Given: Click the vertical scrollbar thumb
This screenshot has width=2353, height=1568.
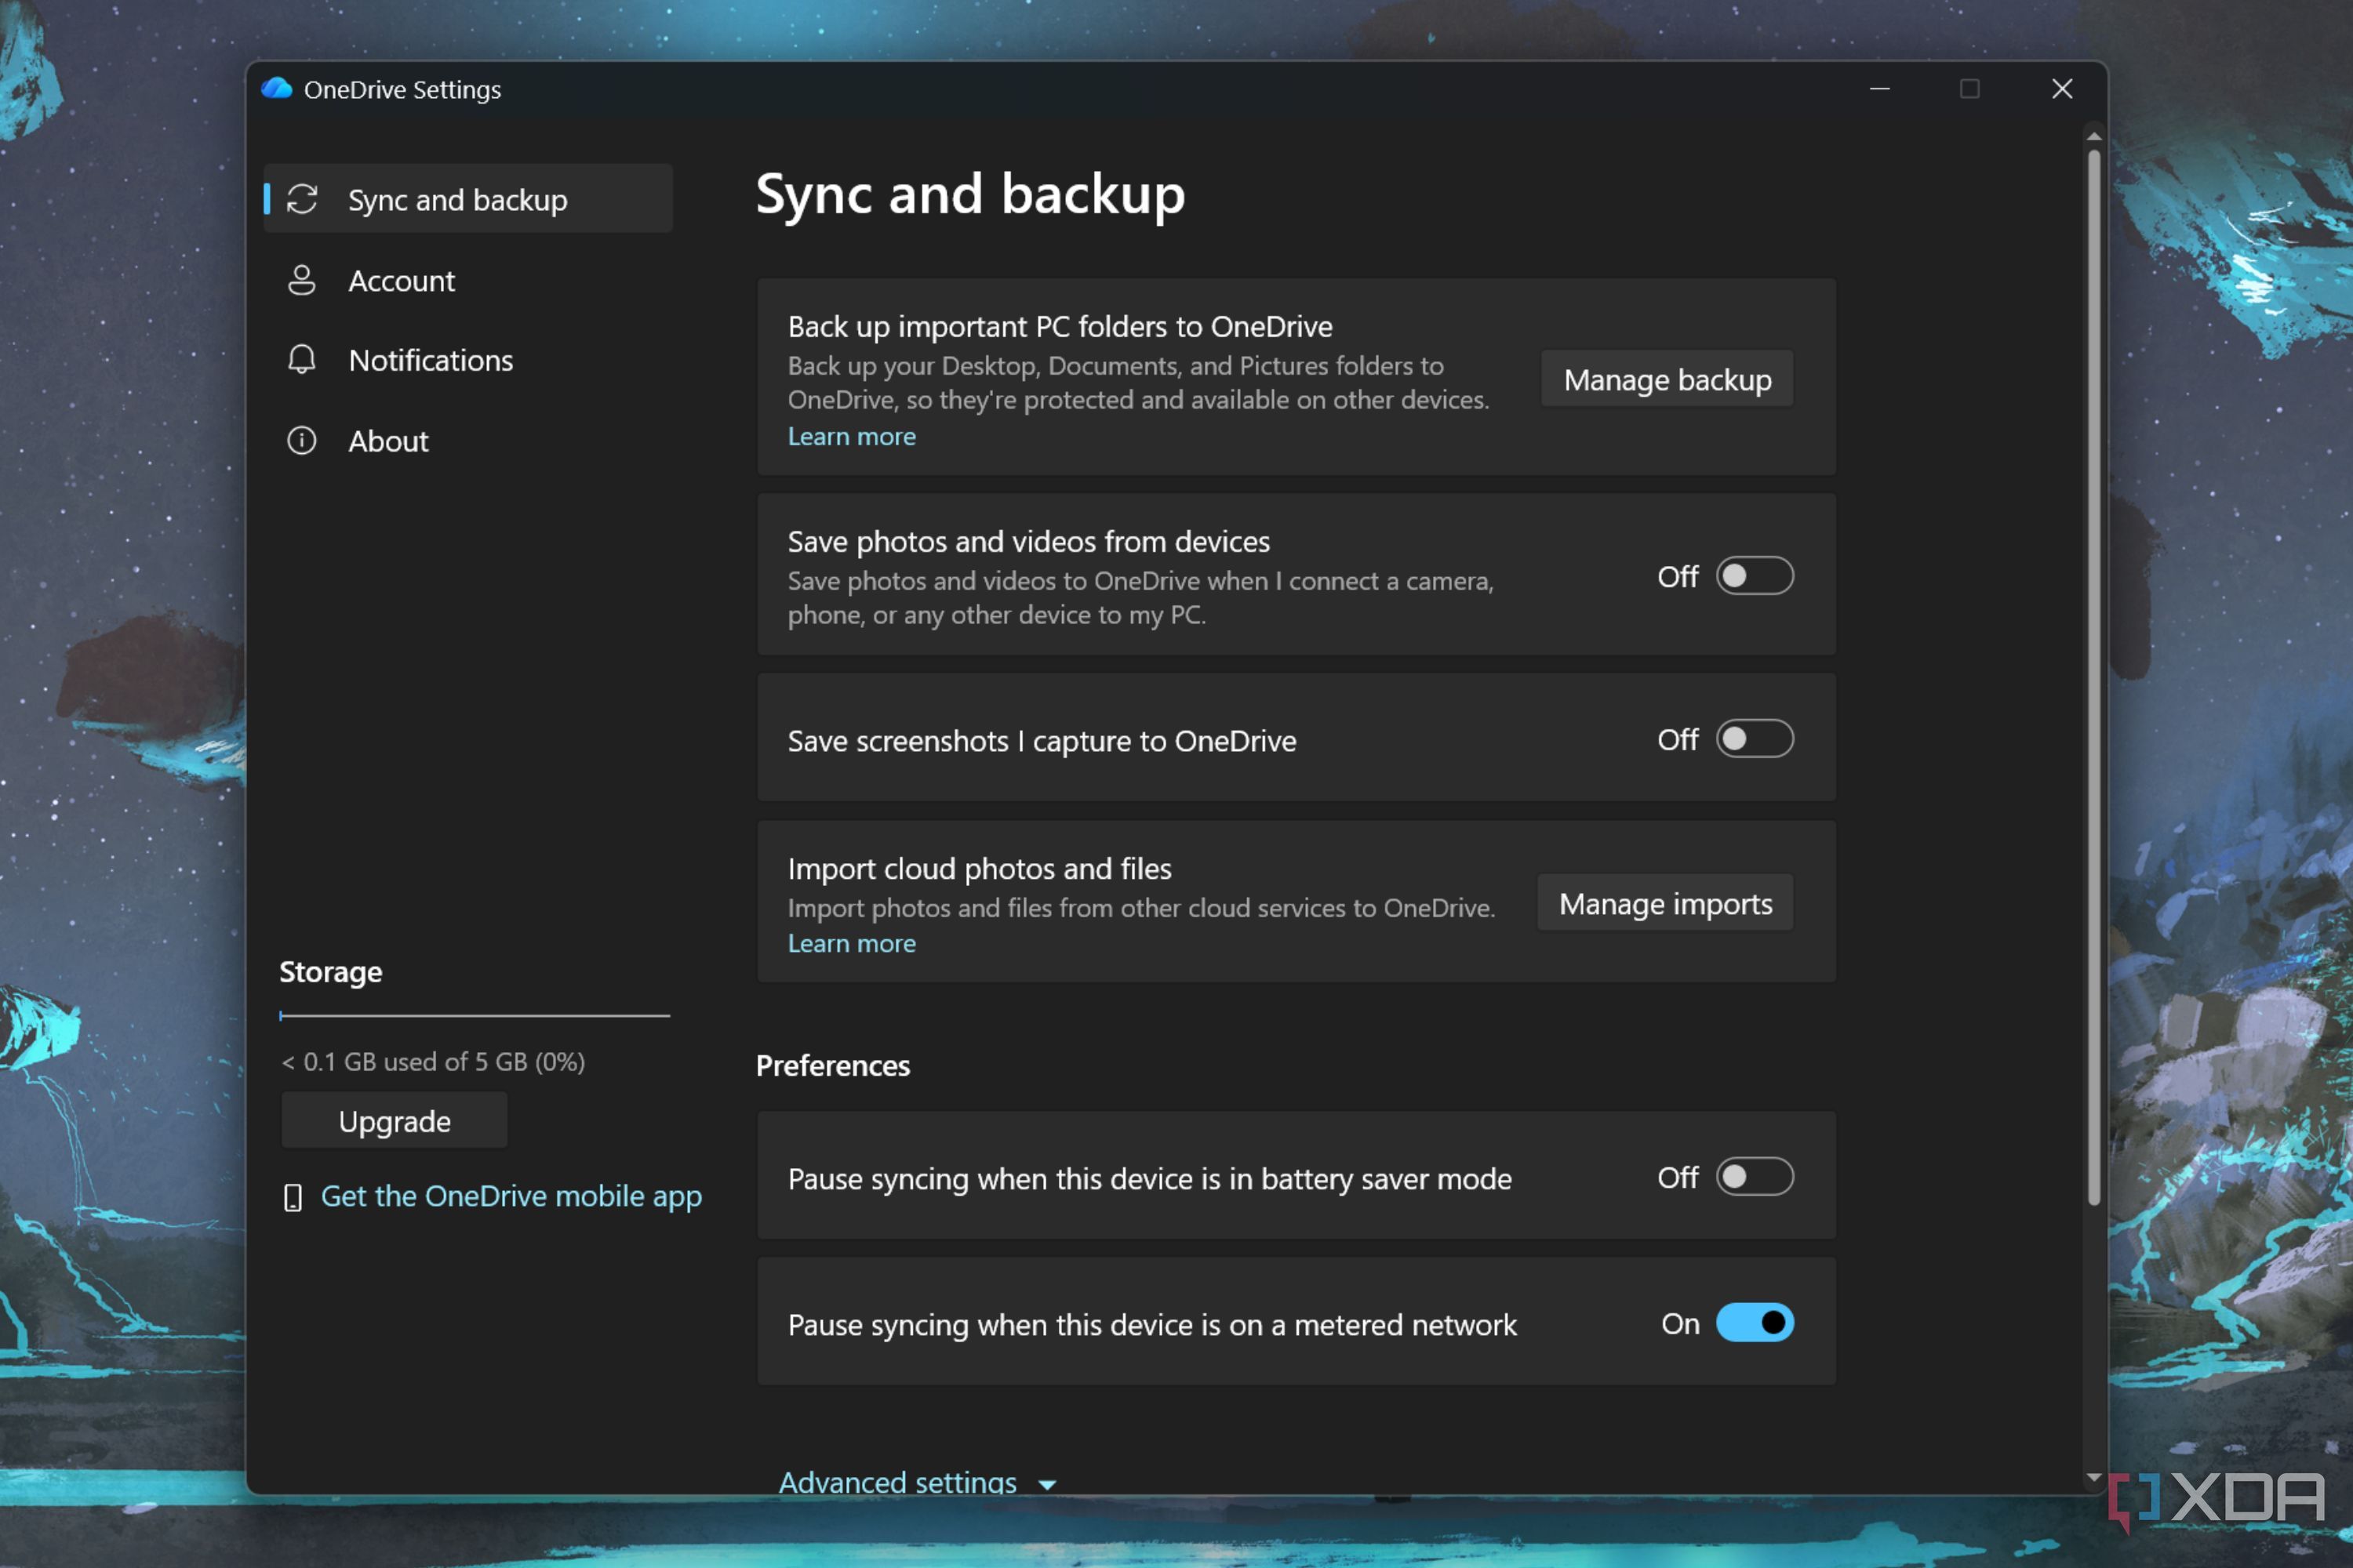Looking at the screenshot, I should click(x=2094, y=677).
